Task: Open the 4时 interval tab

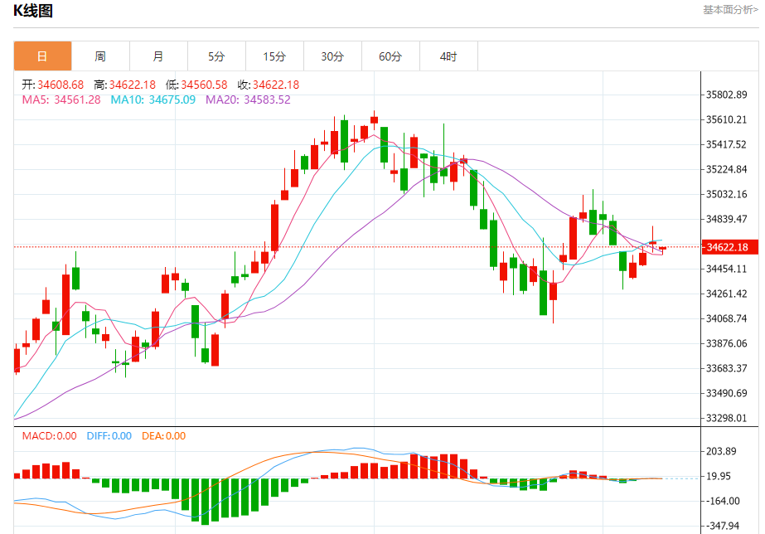Action: (449, 56)
